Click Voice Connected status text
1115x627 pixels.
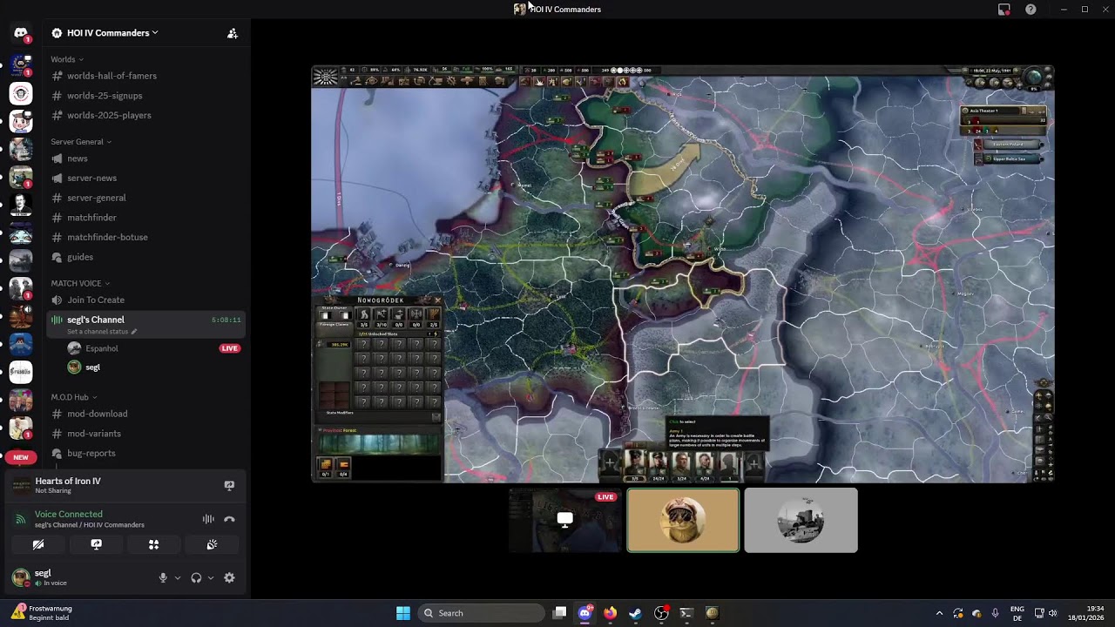pyautogui.click(x=69, y=514)
